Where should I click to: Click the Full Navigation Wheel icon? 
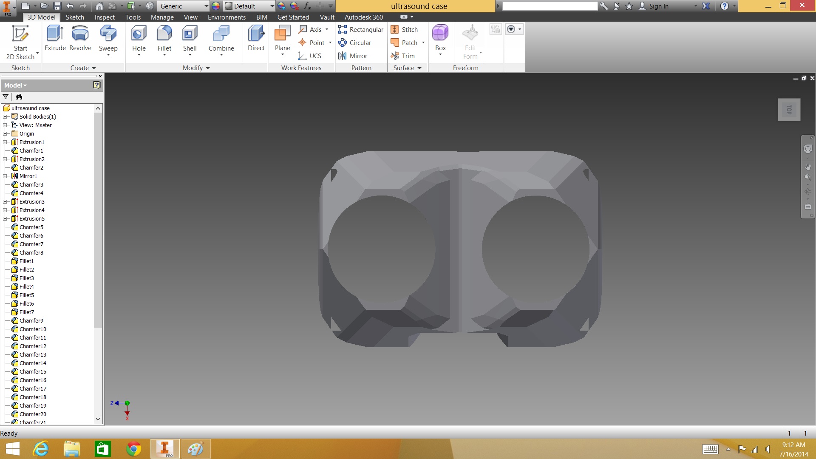[x=808, y=149]
